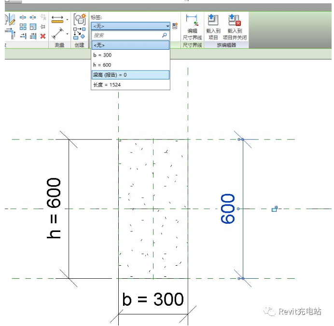
Task: Click the red Delete X icon
Action: click(x=43, y=36)
